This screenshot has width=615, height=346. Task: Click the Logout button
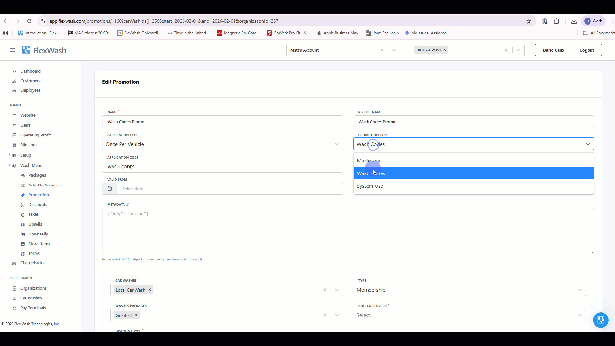coord(587,50)
